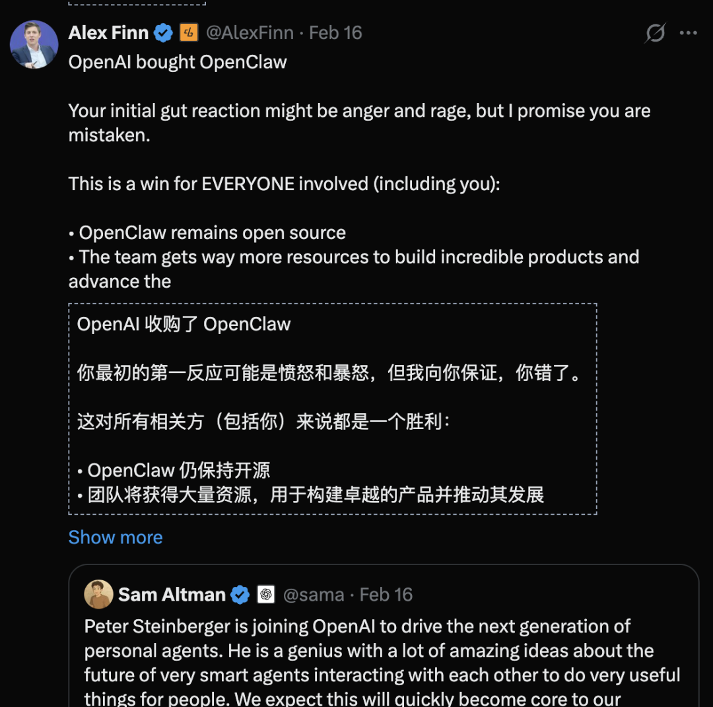Open the @AlexFinn handle link
713x707 pixels.
click(x=250, y=32)
